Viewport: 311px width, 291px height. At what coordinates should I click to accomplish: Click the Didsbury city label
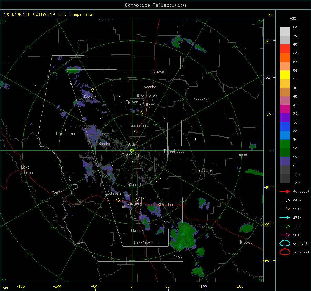[x=130, y=155]
